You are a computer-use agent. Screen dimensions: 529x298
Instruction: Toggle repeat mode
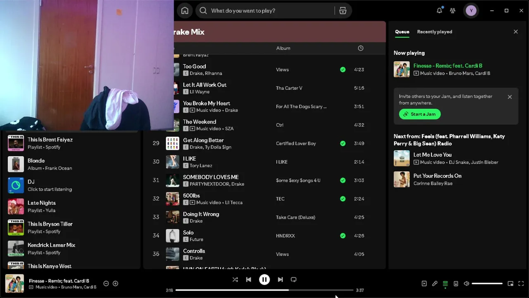coord(293,279)
